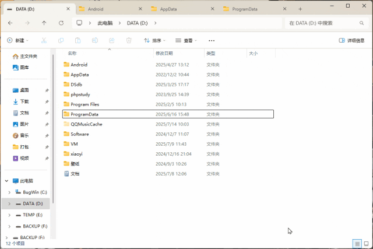Select the xiaoyi folder row
The height and width of the screenshot is (249, 373).
pos(168,154)
